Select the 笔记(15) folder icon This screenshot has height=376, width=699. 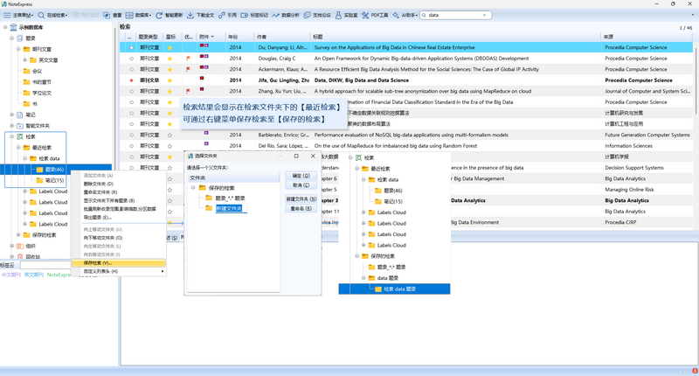(x=39, y=180)
